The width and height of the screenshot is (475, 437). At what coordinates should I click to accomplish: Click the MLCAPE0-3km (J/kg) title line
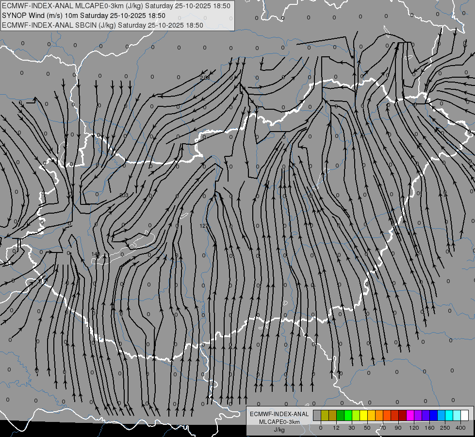[116, 6]
